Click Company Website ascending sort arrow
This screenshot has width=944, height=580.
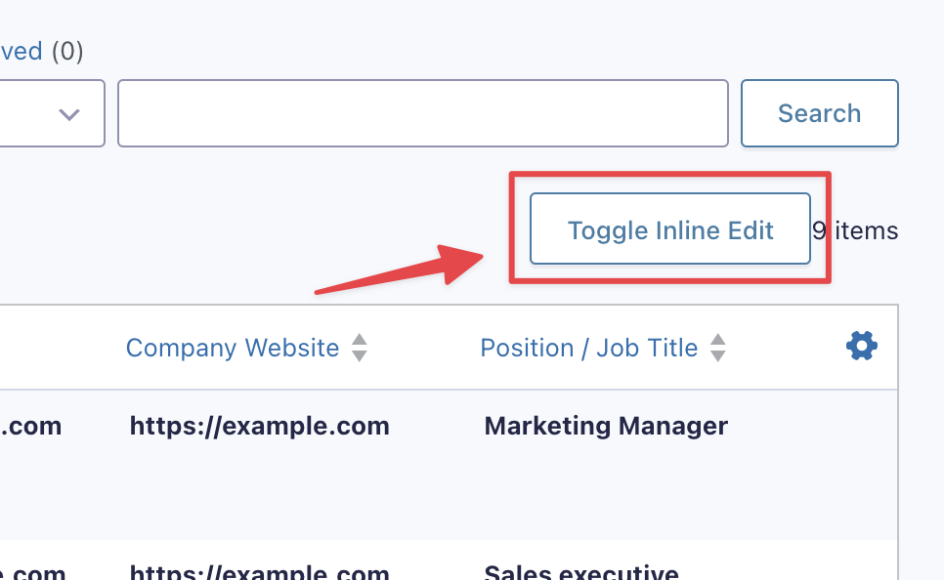[360, 340]
